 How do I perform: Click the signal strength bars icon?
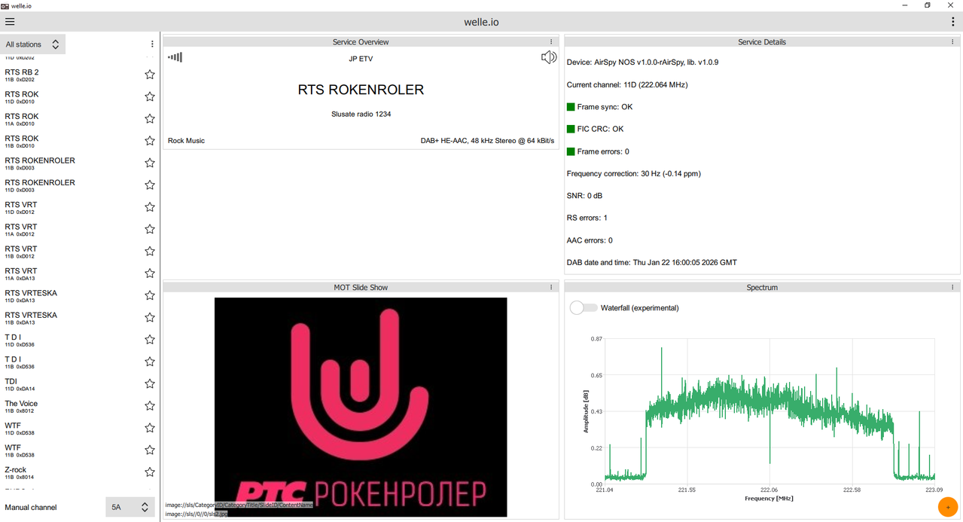click(175, 57)
